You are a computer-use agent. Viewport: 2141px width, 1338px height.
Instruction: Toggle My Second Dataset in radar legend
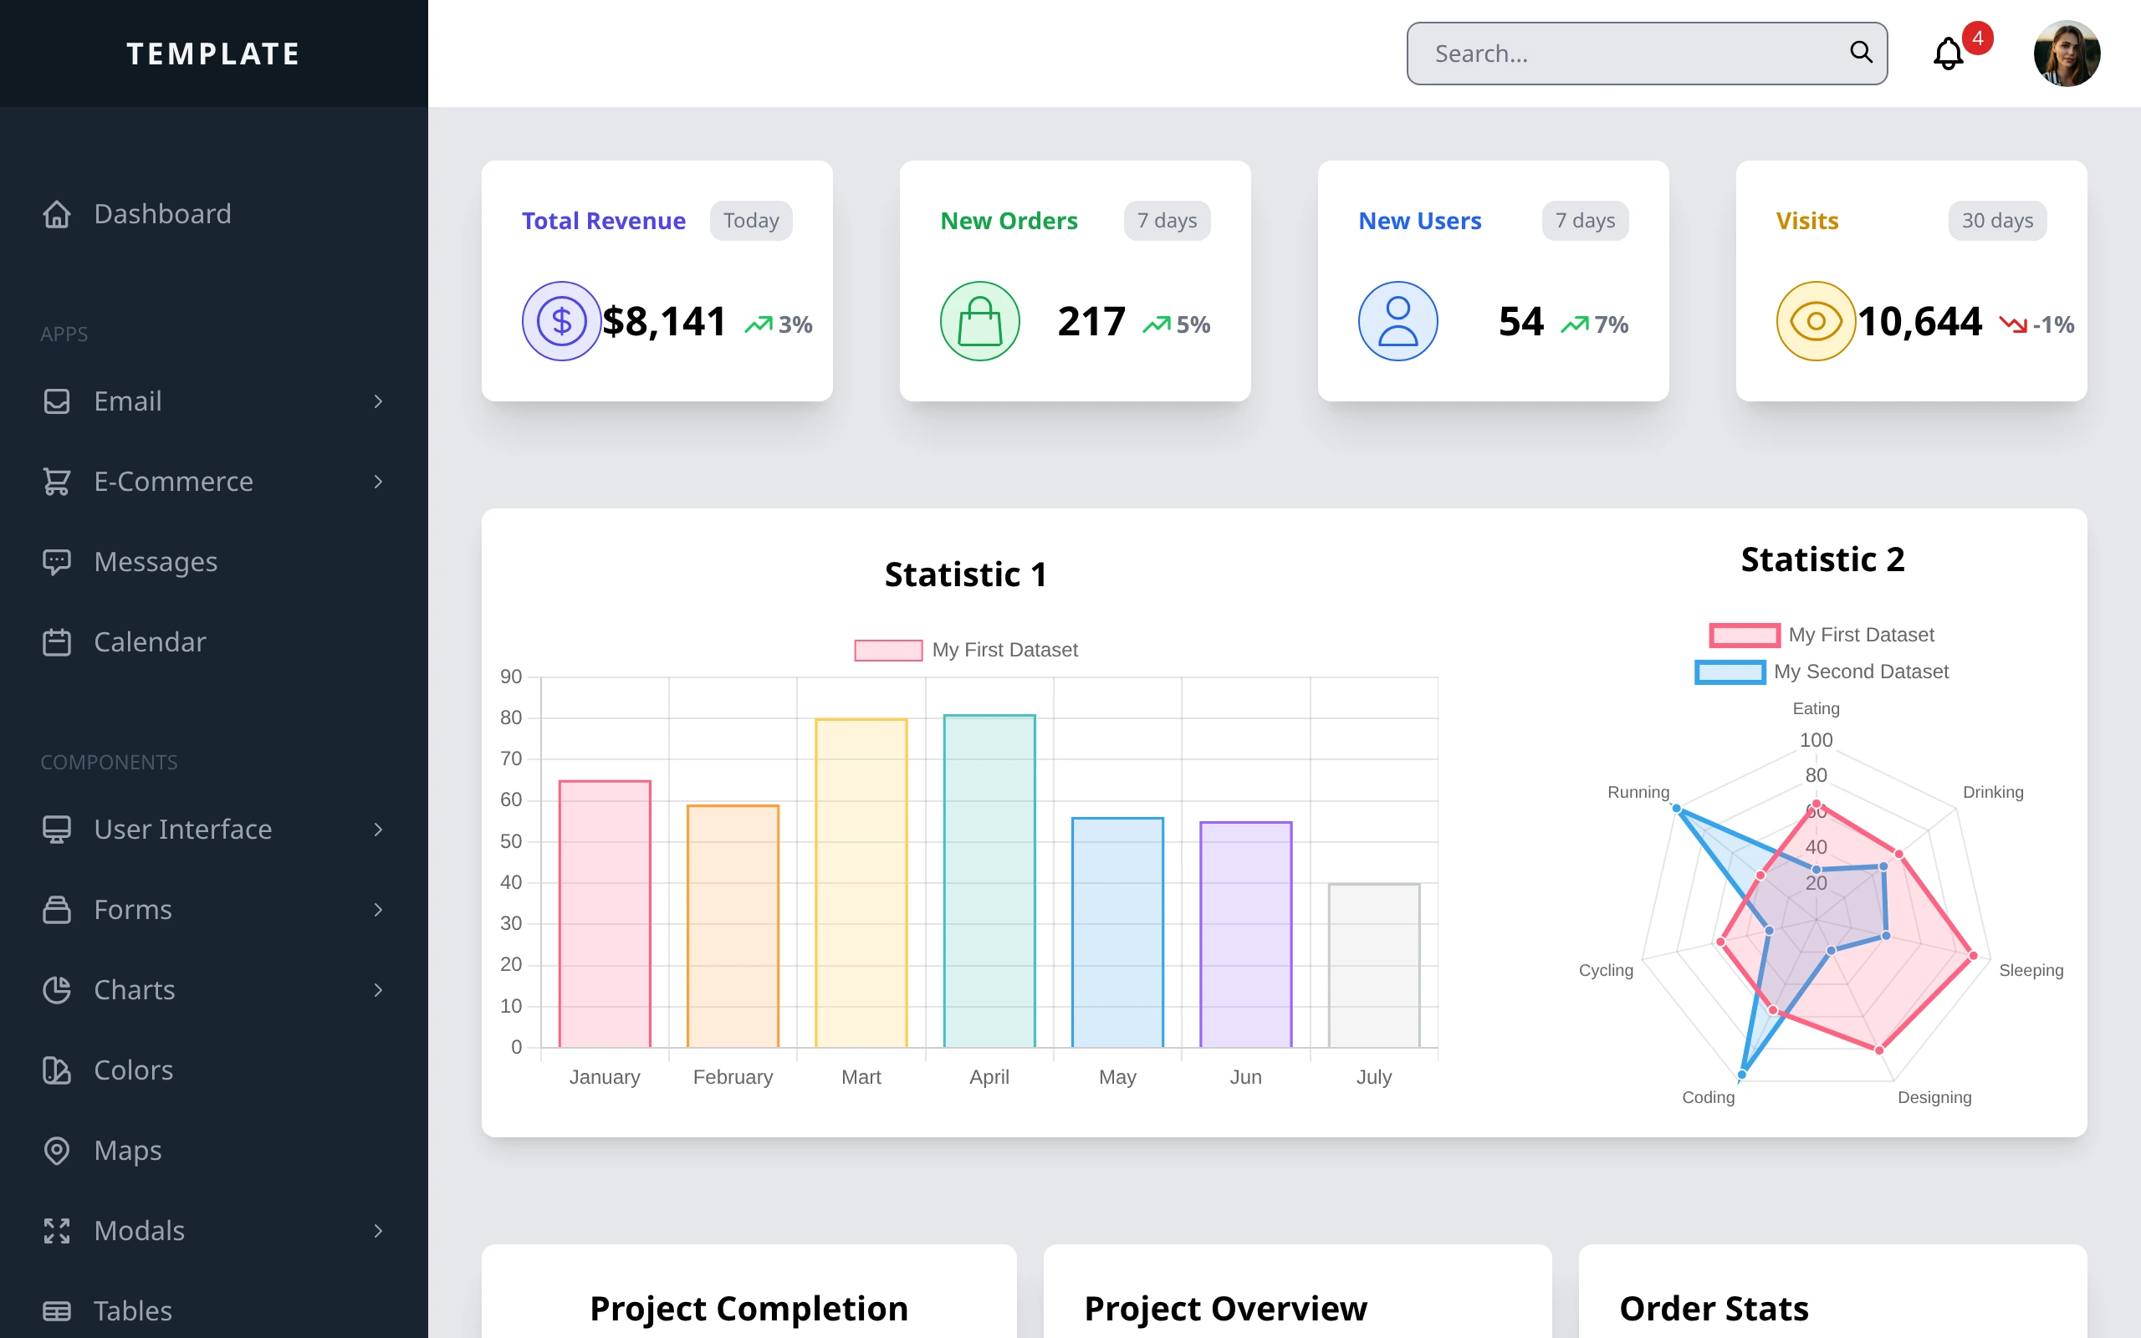click(x=1822, y=672)
